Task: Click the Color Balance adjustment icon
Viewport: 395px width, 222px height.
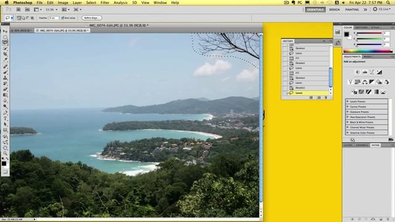Action: (365, 82)
